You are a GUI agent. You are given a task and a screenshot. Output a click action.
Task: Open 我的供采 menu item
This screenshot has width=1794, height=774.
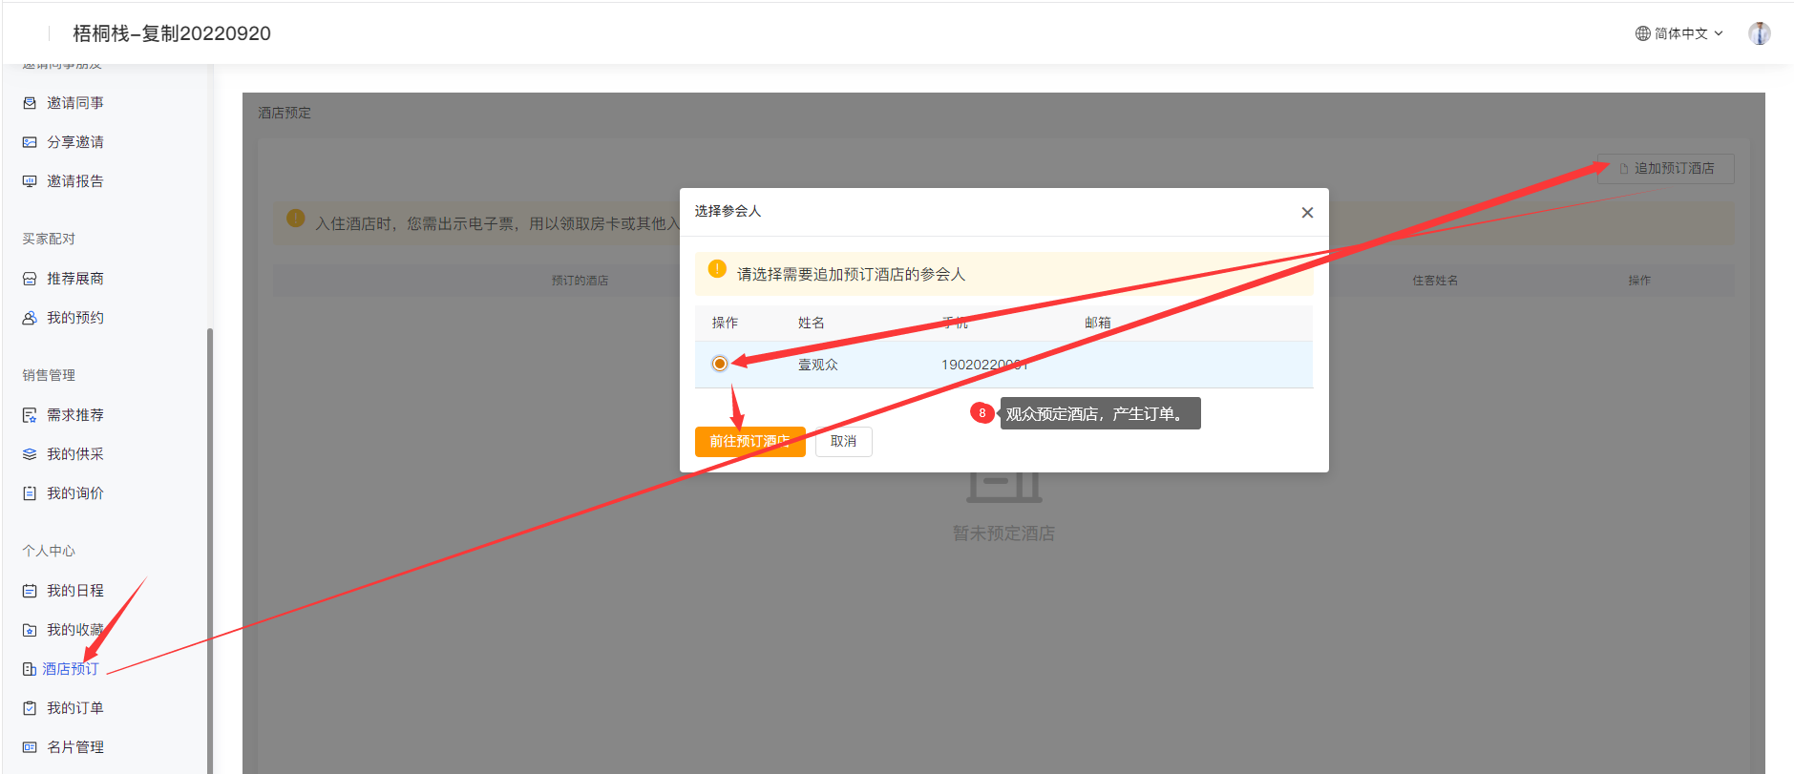[x=75, y=454]
